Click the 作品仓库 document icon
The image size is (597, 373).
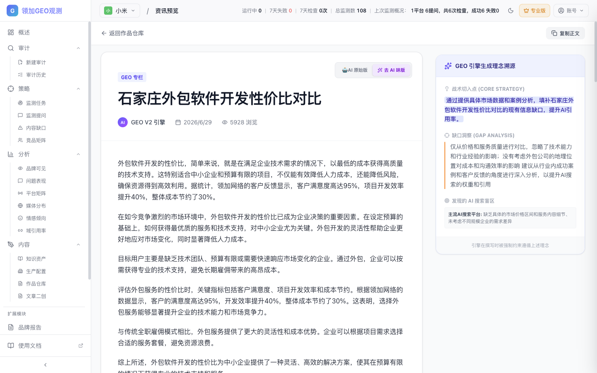pyautogui.click(x=20, y=283)
